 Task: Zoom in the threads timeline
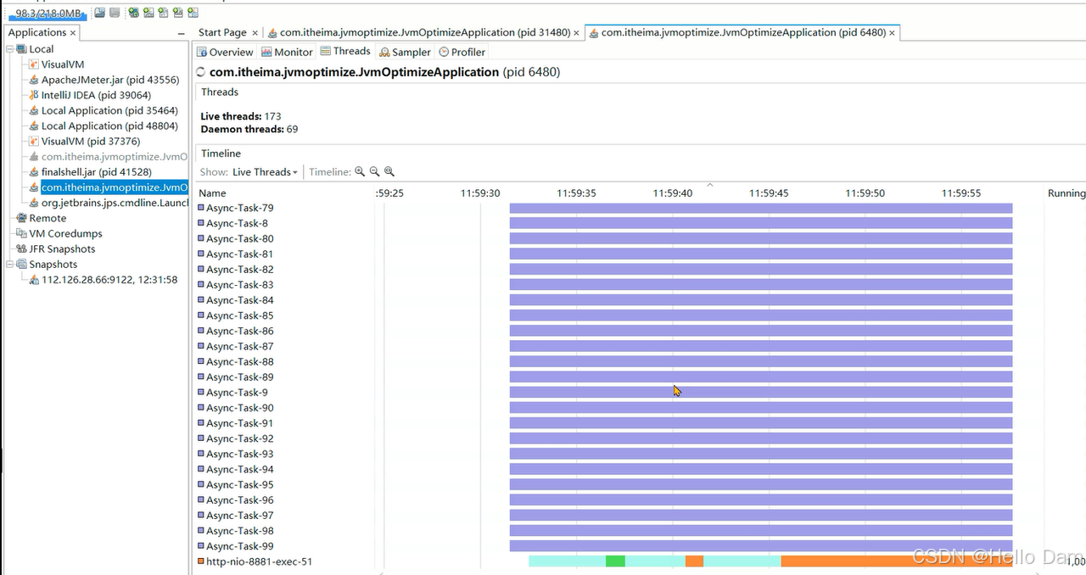(x=360, y=171)
